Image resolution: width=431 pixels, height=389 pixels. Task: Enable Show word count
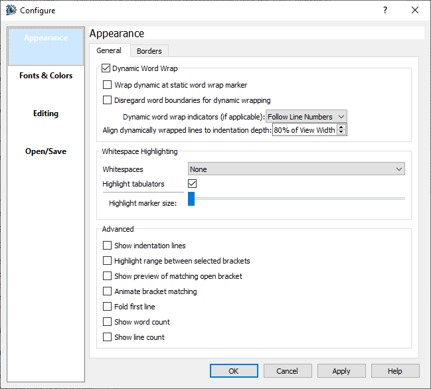pyautogui.click(x=107, y=322)
